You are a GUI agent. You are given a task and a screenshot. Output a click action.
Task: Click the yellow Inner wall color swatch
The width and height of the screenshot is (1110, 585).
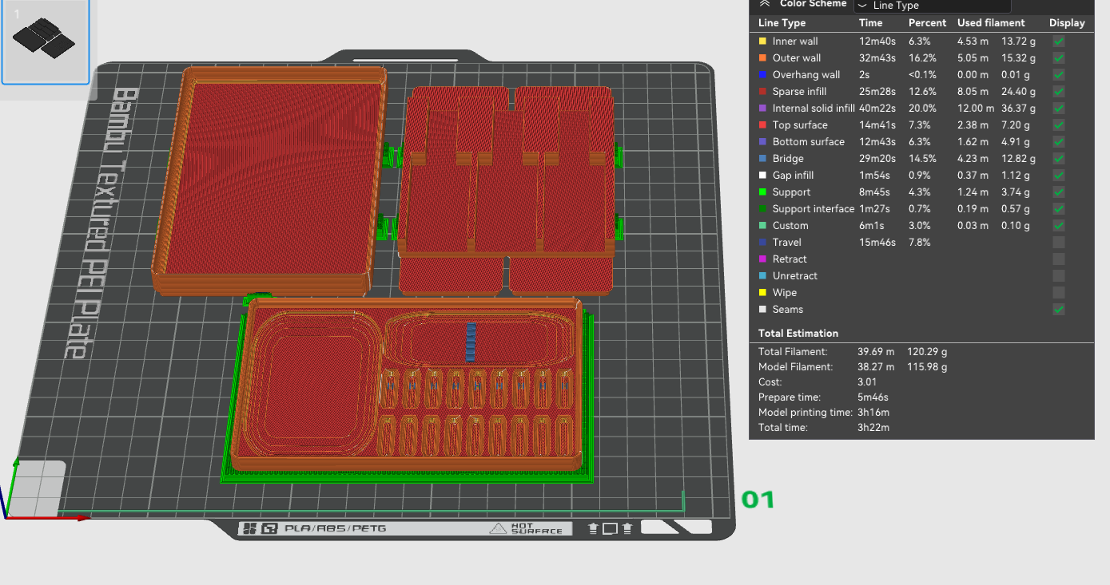click(x=762, y=41)
